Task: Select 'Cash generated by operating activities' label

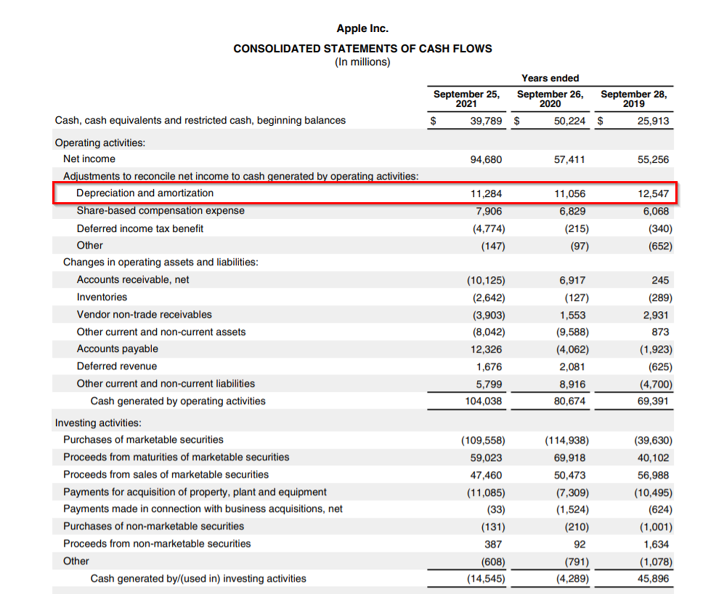Action: [x=178, y=401]
